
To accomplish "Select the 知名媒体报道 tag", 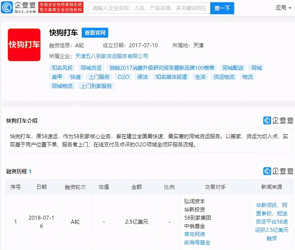I will point(171,77).
